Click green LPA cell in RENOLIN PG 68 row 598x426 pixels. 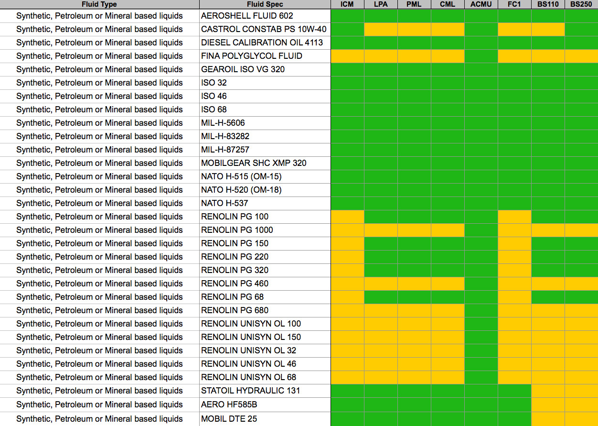pos(381,297)
